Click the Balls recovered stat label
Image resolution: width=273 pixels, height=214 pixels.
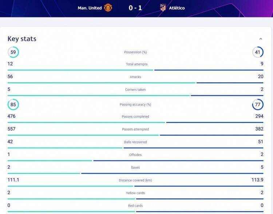coord(135,142)
